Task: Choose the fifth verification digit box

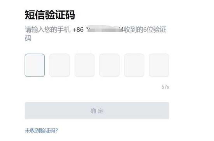Action: [134, 65]
